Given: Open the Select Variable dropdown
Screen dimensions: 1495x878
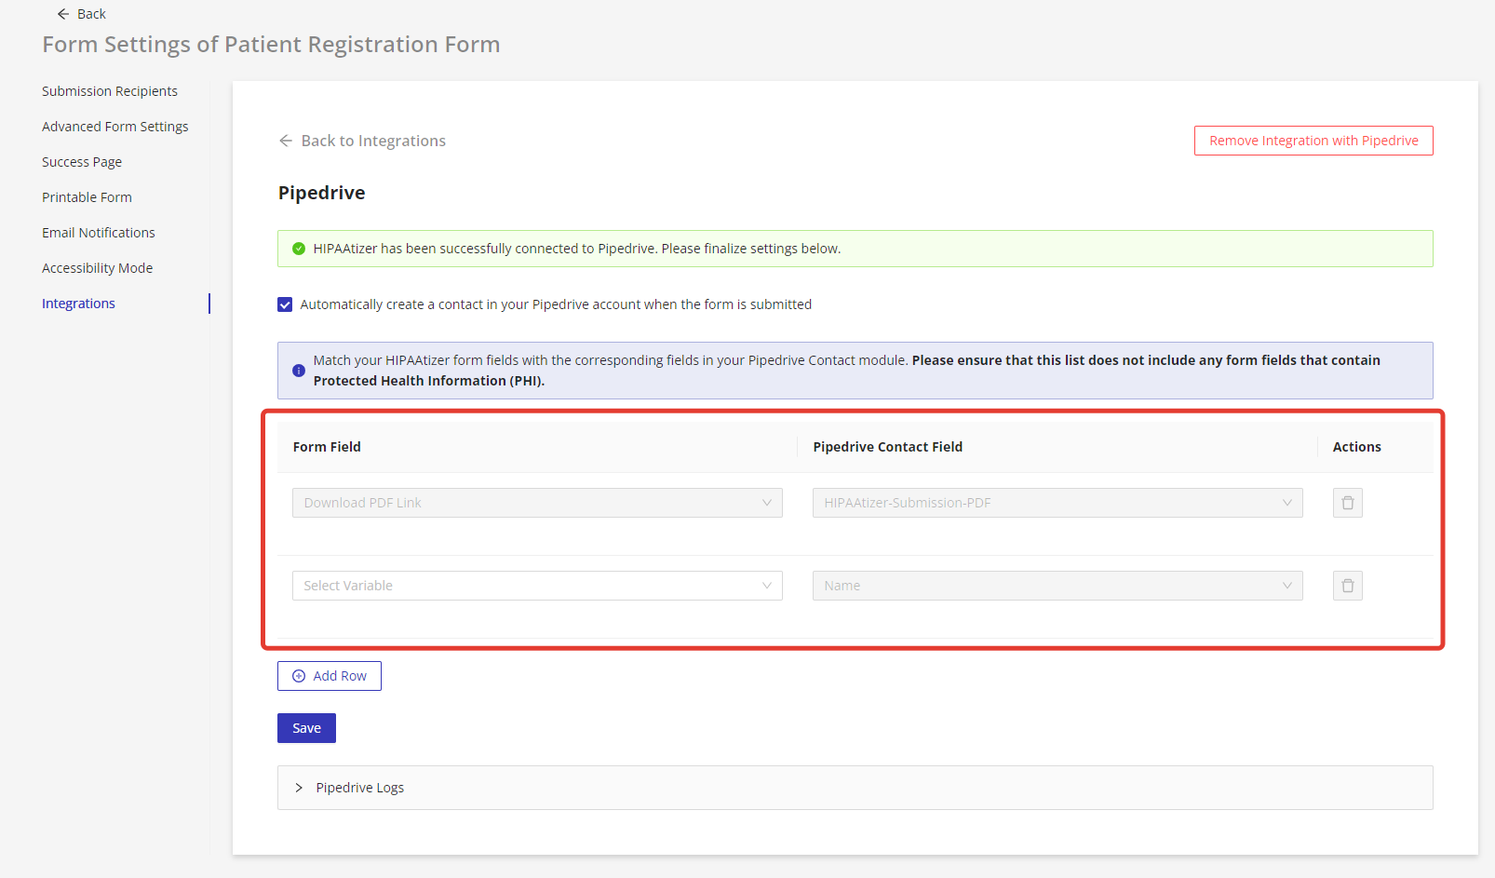Looking at the screenshot, I should 537,586.
